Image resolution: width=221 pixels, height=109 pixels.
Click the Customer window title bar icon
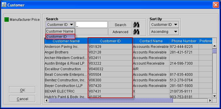[x=4, y=5]
